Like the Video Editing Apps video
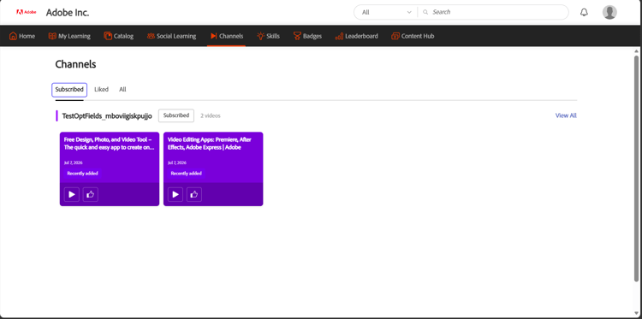The width and height of the screenshot is (642, 319). point(194,195)
